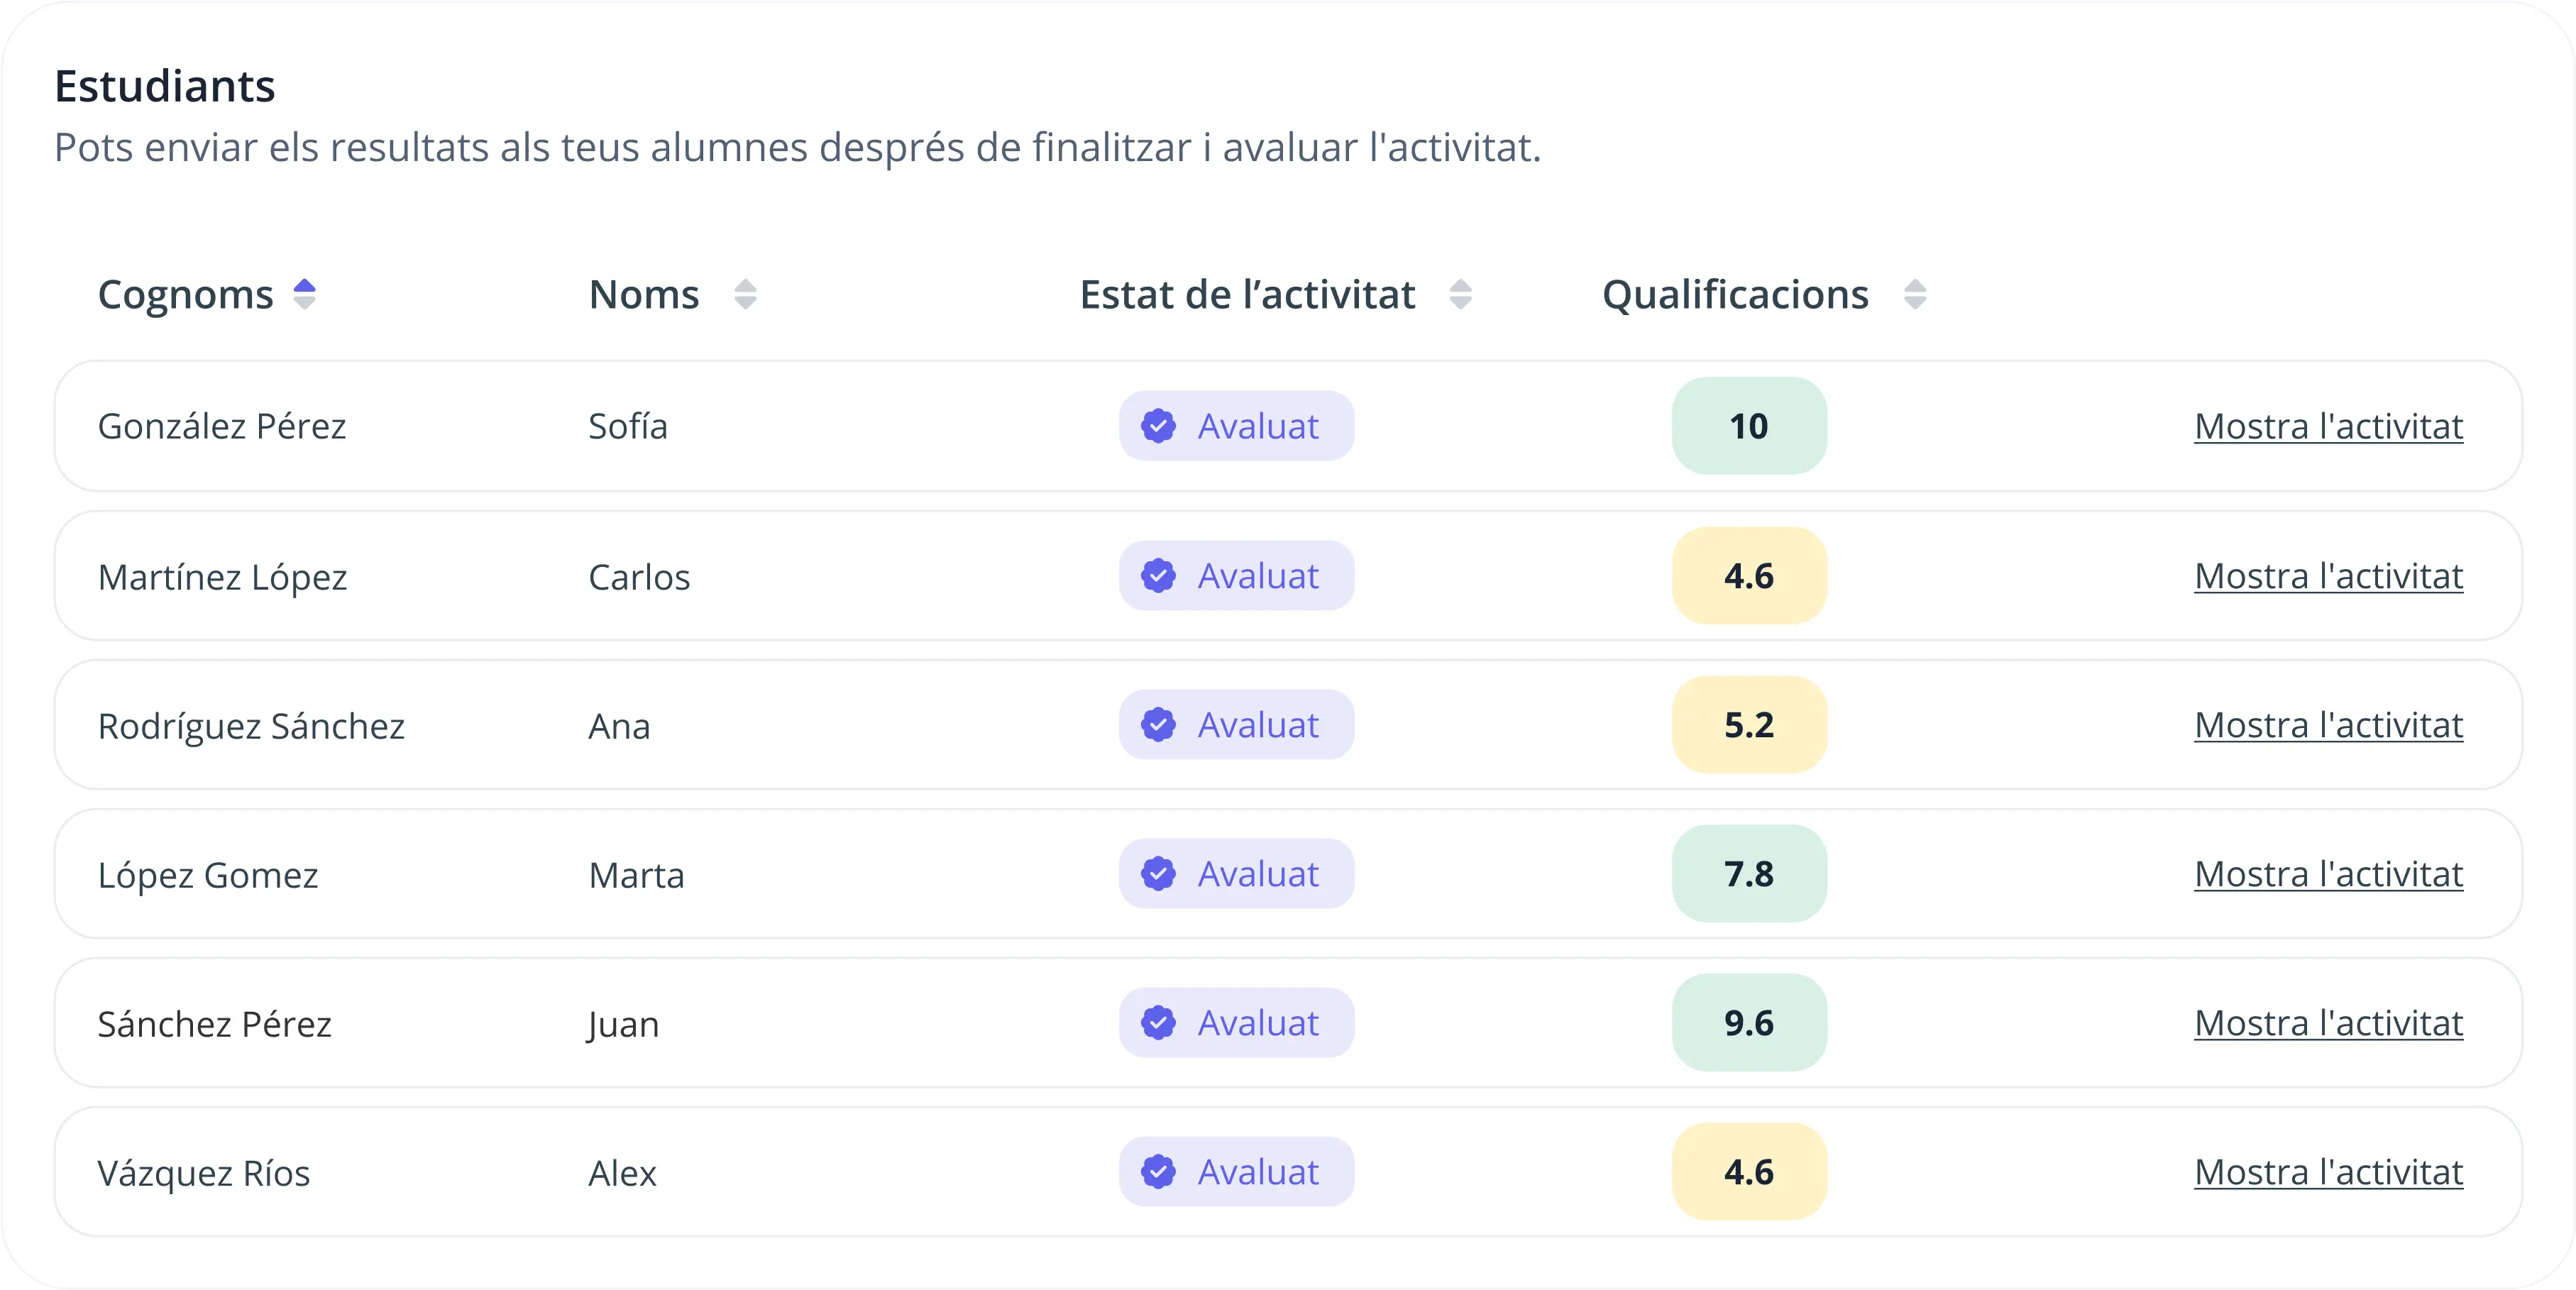Viewport: 2576px width, 1290px height.
Task: Click the Qualificacions column header text
Action: tap(1735, 295)
